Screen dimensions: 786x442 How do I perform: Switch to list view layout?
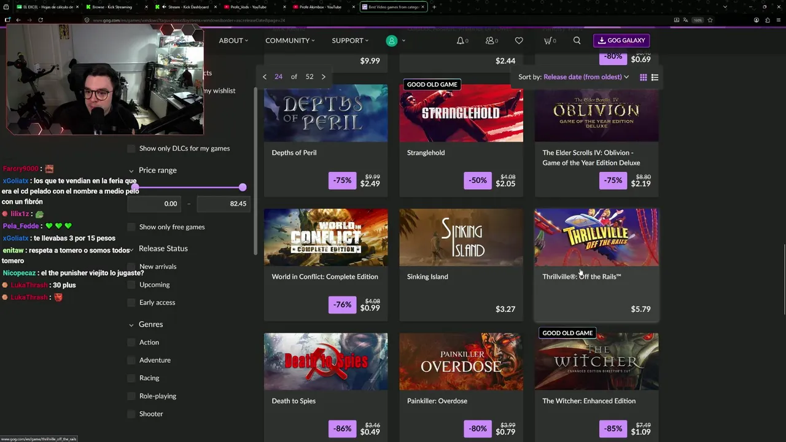(655, 77)
